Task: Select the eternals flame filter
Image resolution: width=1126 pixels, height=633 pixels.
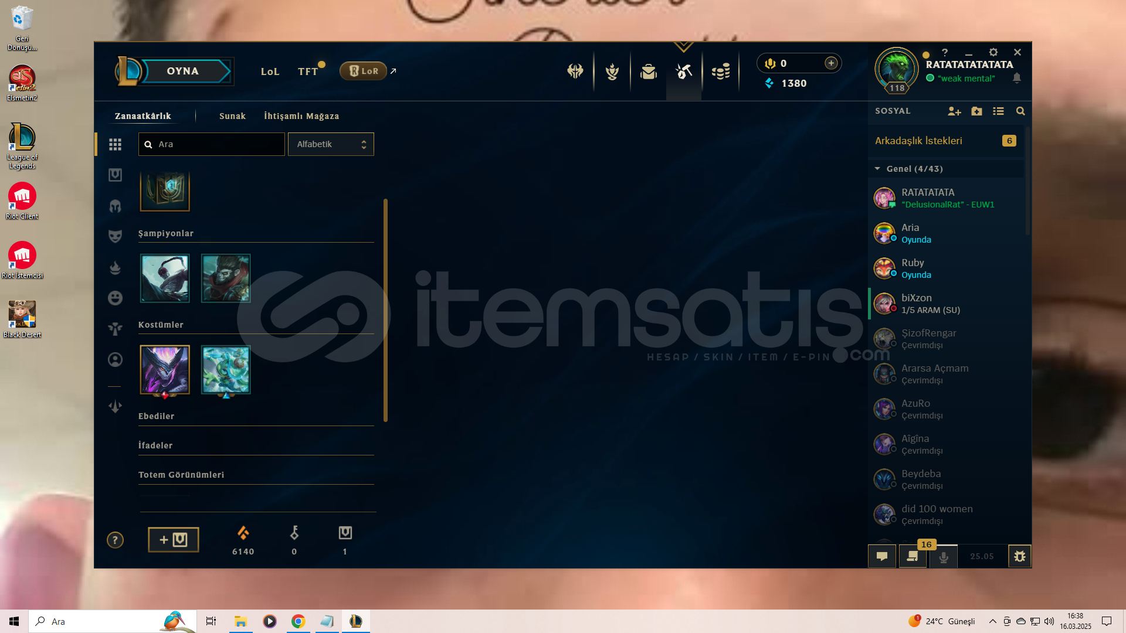Action: (115, 267)
